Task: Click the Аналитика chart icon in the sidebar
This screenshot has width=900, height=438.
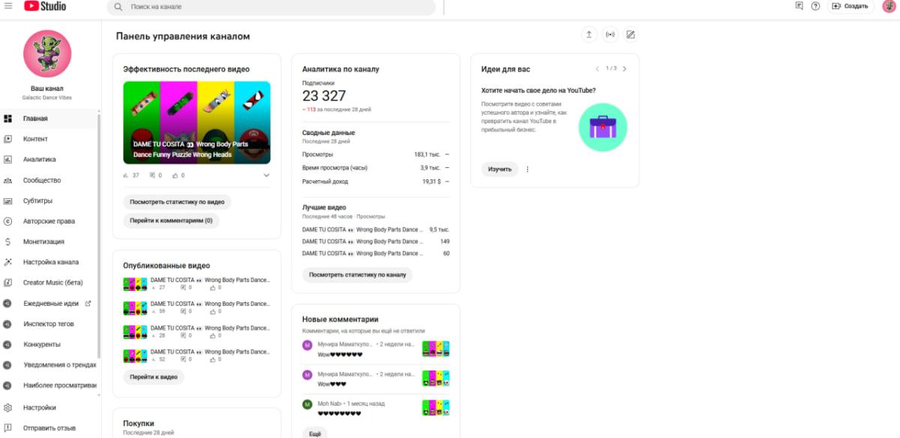Action: (7, 160)
